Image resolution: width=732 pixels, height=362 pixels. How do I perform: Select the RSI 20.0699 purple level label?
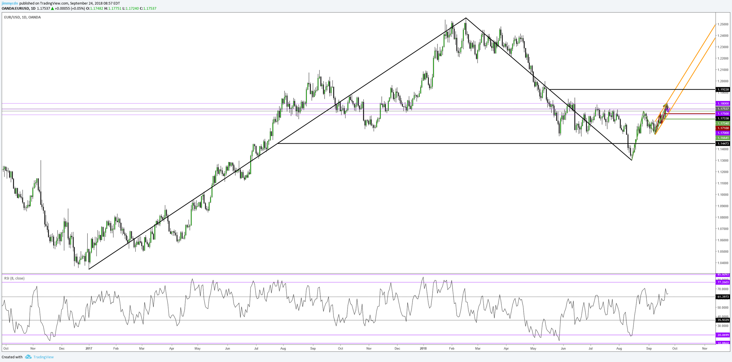pos(723,335)
